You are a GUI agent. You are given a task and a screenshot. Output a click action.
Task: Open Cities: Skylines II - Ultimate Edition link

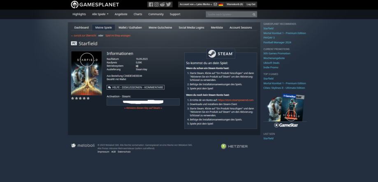pyautogui.click(x=284, y=88)
